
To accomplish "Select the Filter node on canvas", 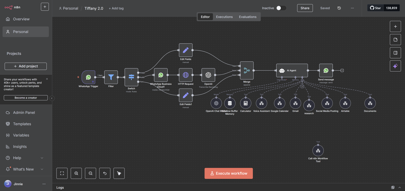I will [111, 77].
